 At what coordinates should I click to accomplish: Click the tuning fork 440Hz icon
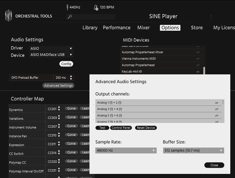point(68,7)
